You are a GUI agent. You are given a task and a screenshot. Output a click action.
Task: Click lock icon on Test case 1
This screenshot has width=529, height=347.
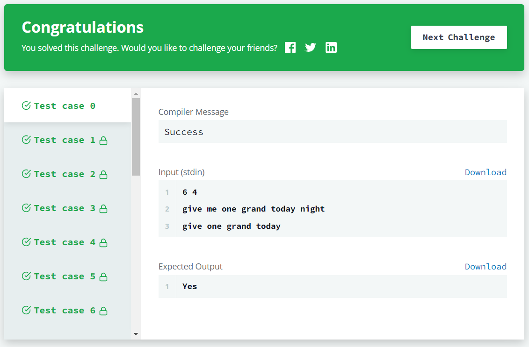pyautogui.click(x=103, y=141)
